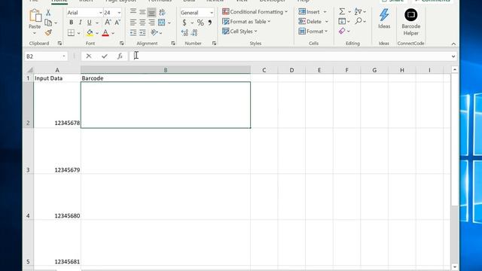Toggle Merge & Center
Screen dimensions: 482x271
162,23
